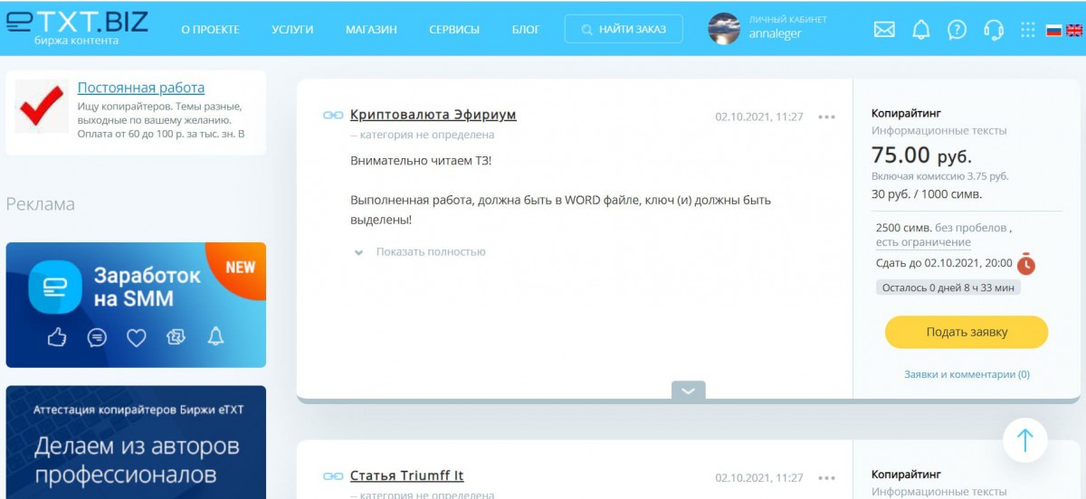1086x499 pixels.
Task: Switch language with Russian flag
Action: tap(1053, 30)
